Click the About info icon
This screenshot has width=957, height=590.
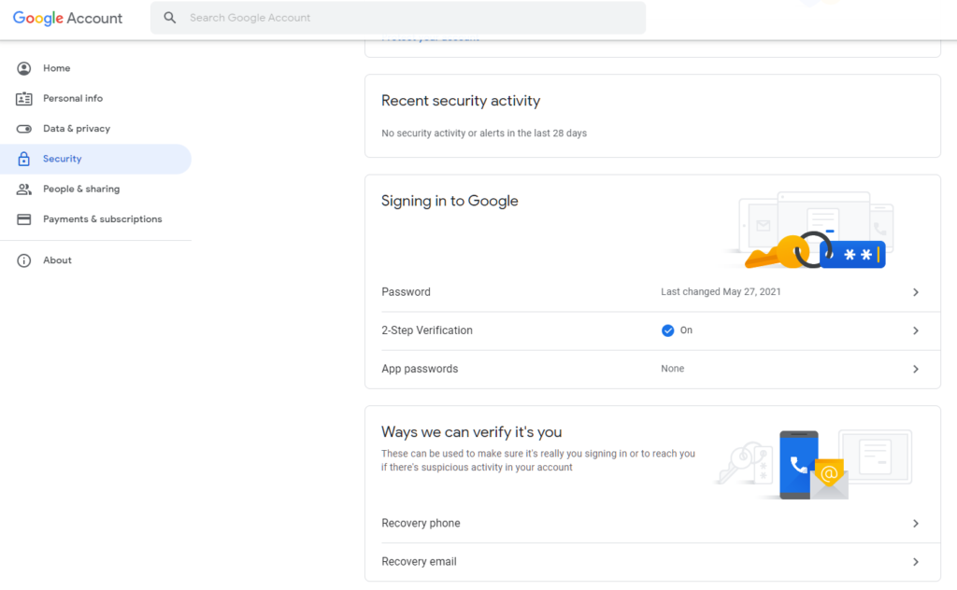(24, 260)
